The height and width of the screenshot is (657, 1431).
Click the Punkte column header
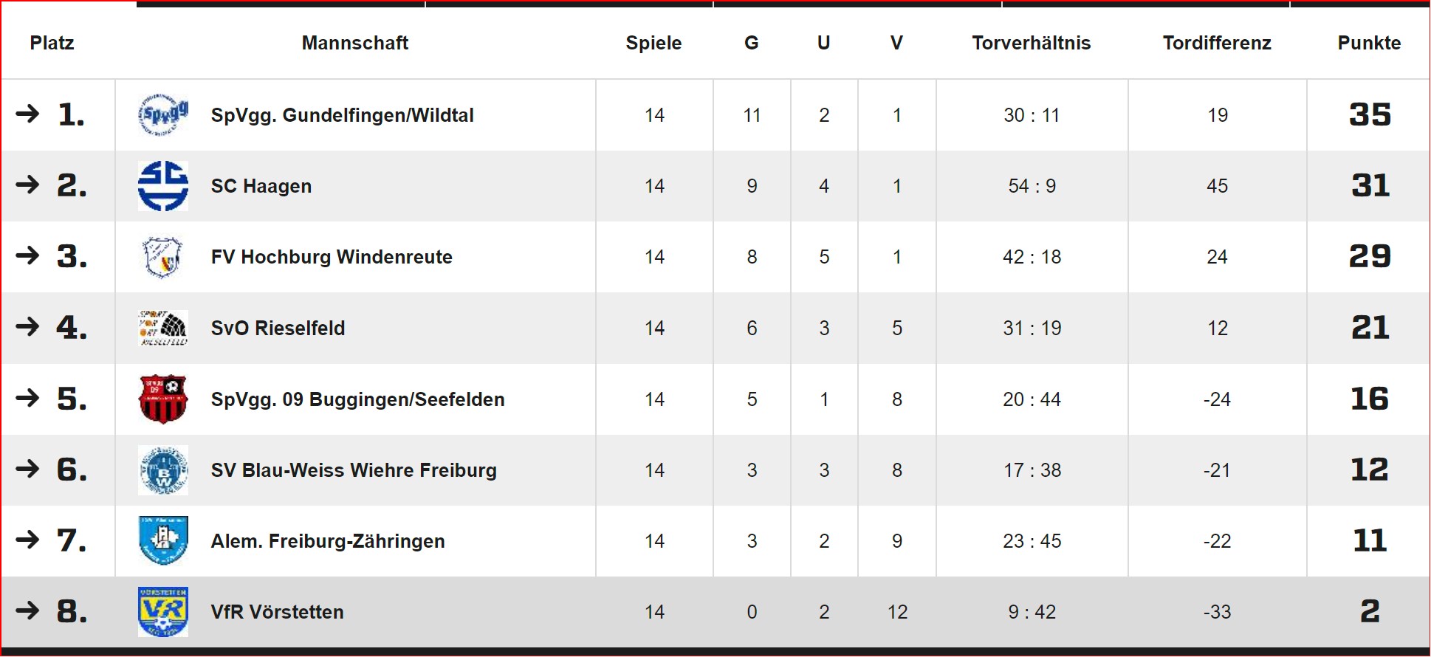tap(1369, 43)
